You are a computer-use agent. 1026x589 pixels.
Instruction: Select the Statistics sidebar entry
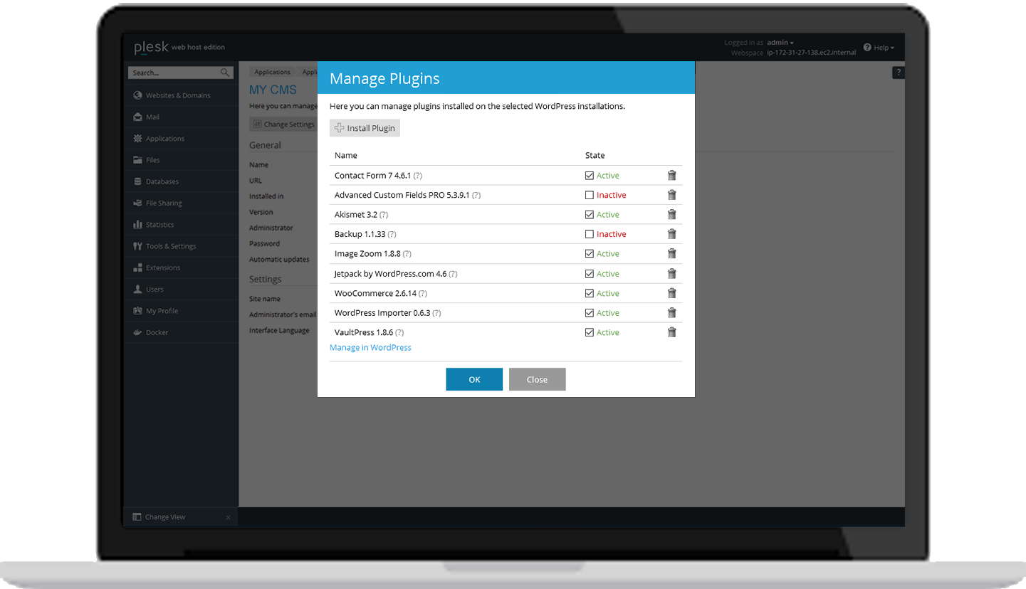tap(181, 225)
